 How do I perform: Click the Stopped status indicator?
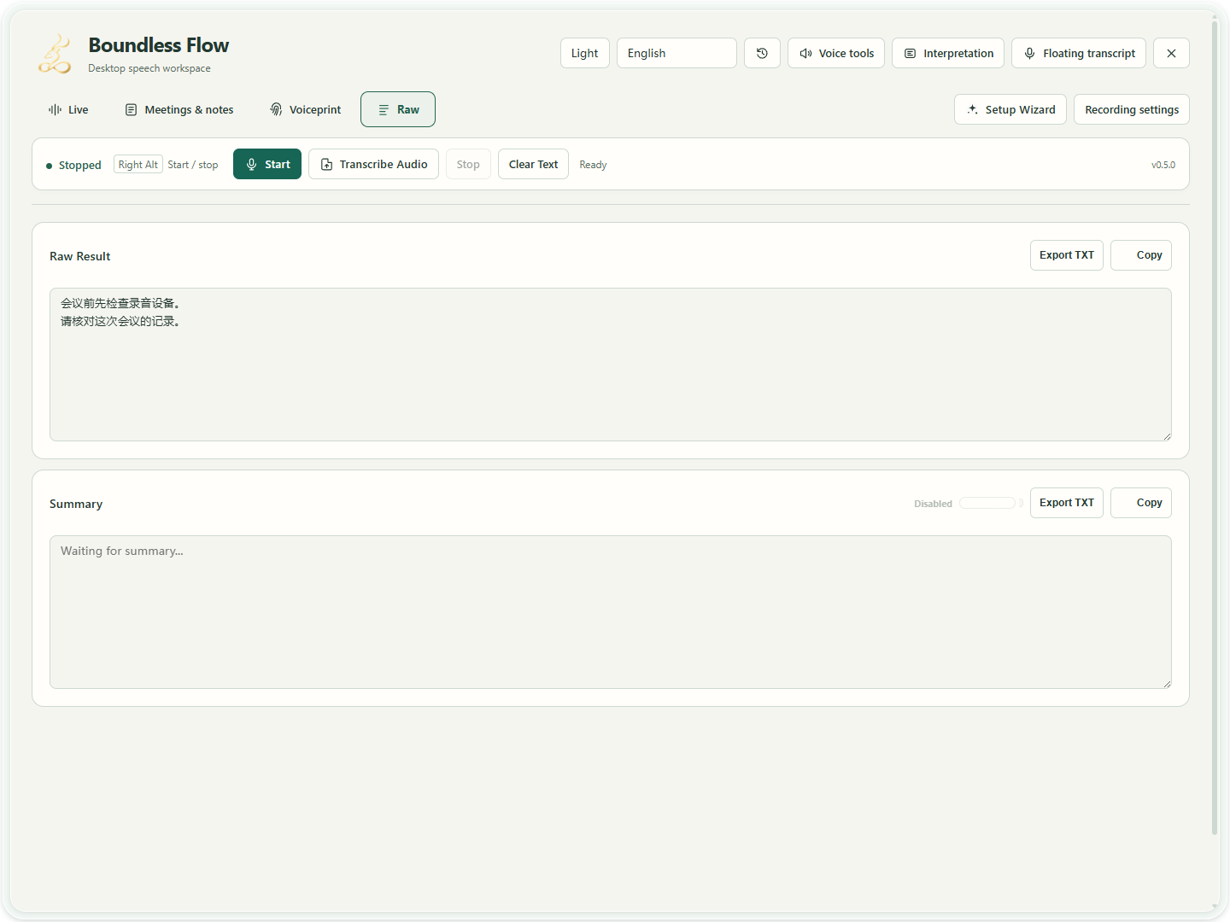(x=73, y=165)
